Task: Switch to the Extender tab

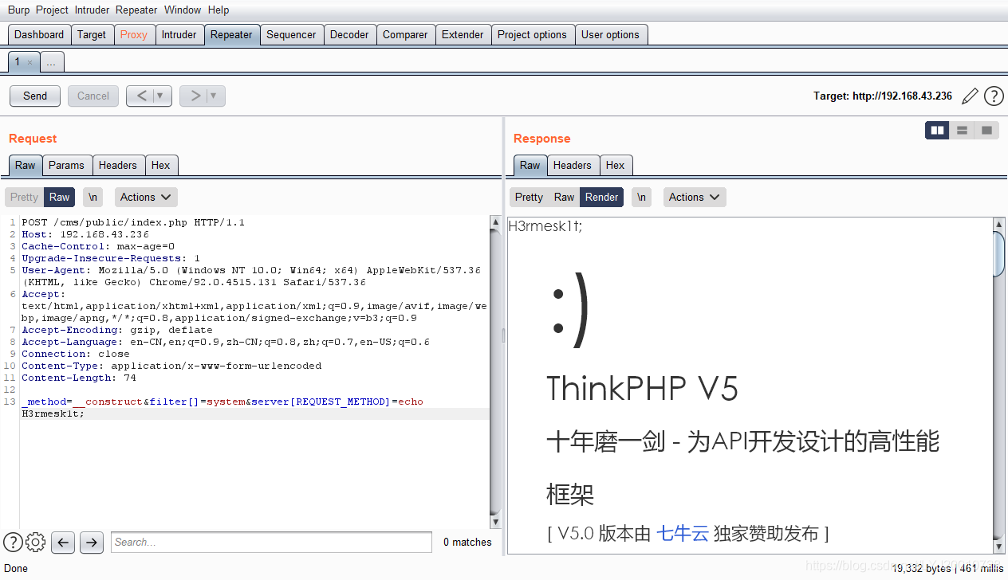Action: pos(463,34)
